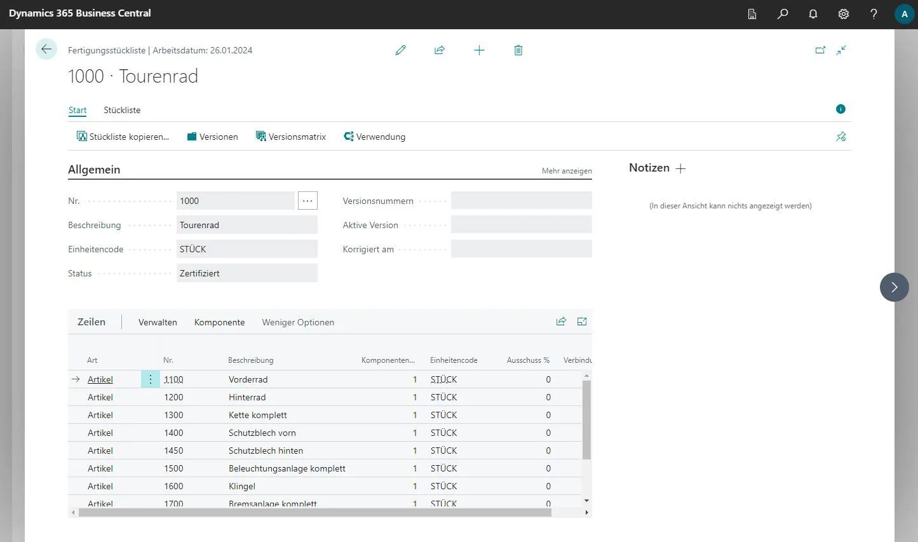Click the pencil edit icon
The width and height of the screenshot is (918, 542).
click(400, 50)
